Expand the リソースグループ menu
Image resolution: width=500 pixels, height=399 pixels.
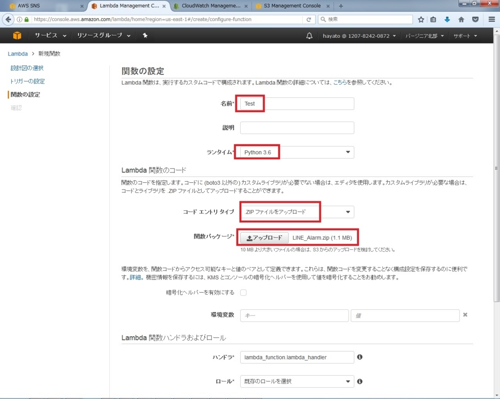tap(104, 36)
